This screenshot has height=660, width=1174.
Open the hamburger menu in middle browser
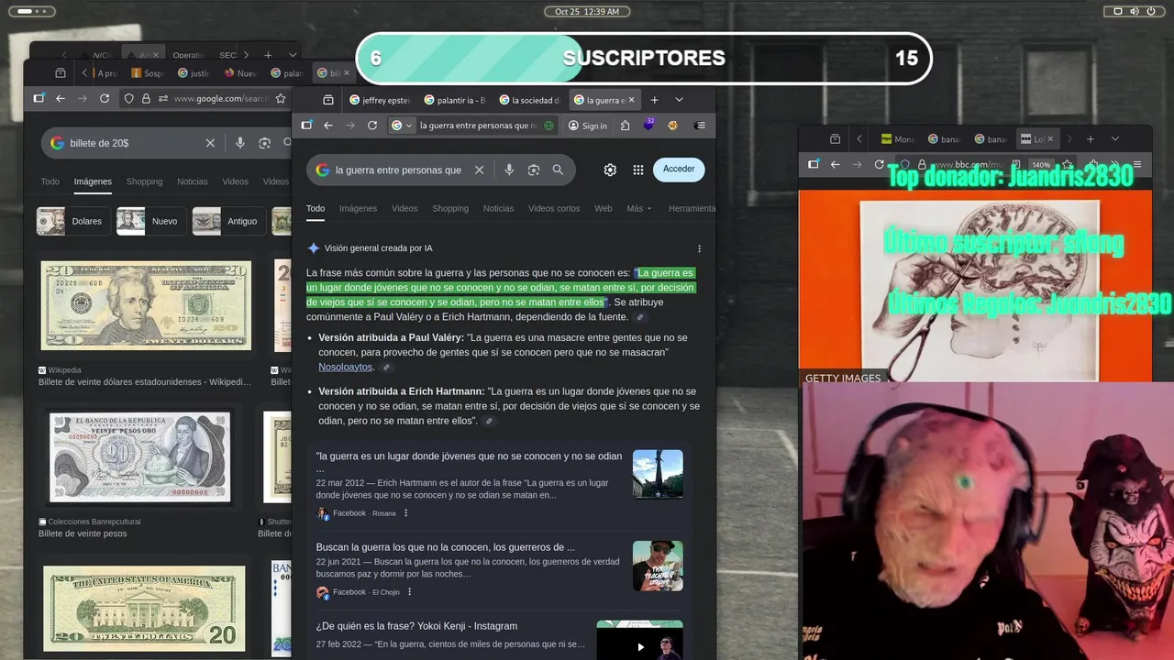[700, 126]
